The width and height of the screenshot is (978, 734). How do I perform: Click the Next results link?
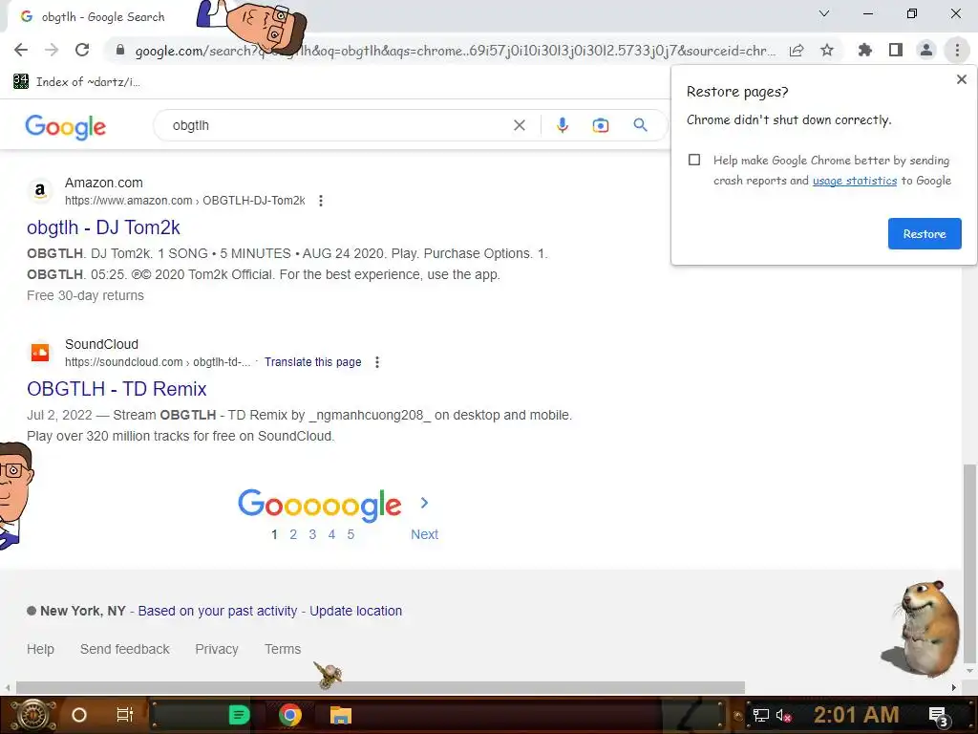(x=424, y=534)
